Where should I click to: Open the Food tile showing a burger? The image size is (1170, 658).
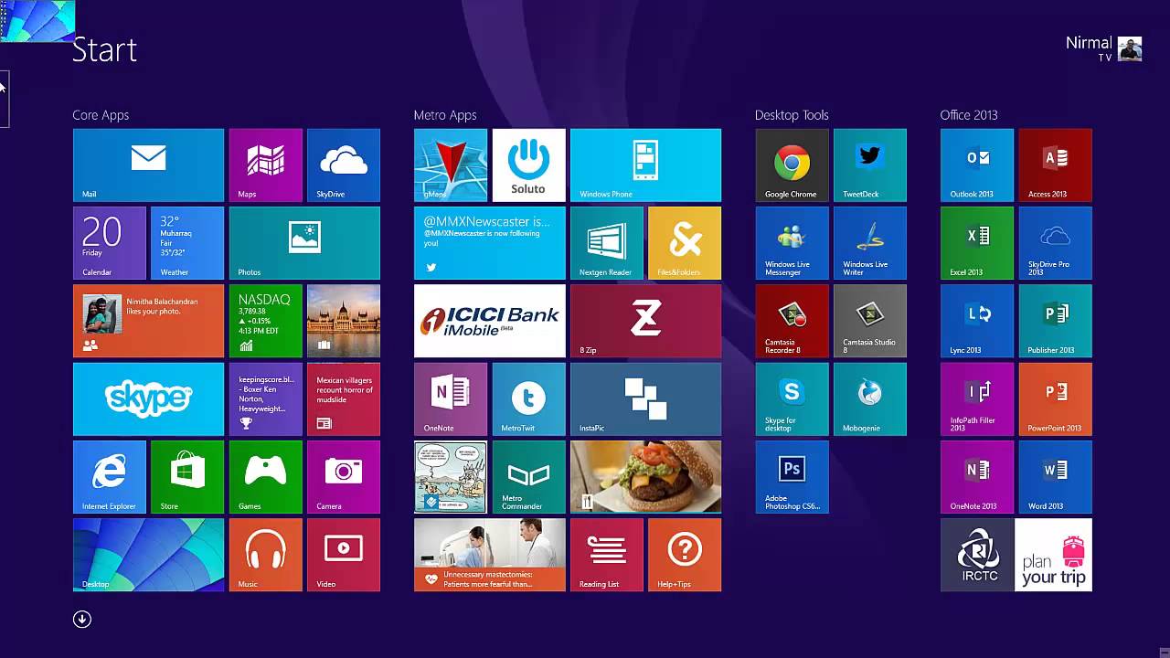pos(645,477)
